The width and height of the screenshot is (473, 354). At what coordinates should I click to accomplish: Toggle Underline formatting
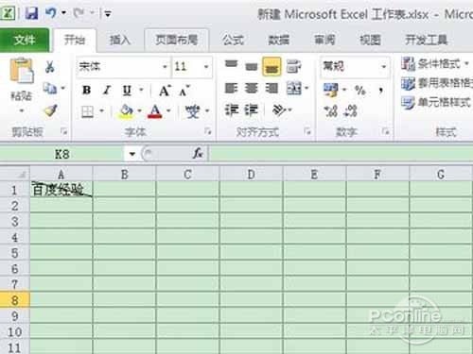click(127, 91)
